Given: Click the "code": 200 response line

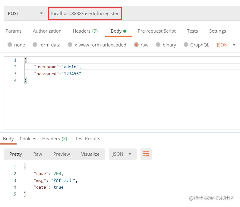Looking at the screenshot, I should [x=48, y=174].
